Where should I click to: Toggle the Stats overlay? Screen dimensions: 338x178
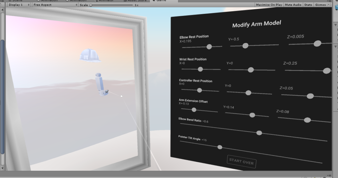click(308, 5)
